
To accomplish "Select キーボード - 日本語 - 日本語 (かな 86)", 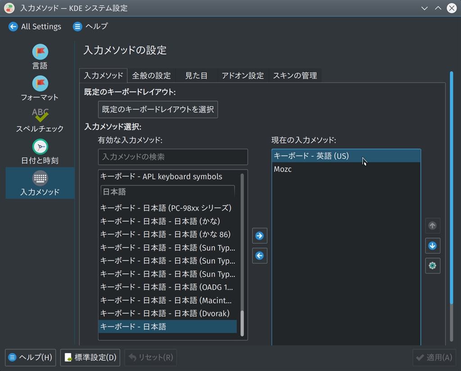I will 167,234.
